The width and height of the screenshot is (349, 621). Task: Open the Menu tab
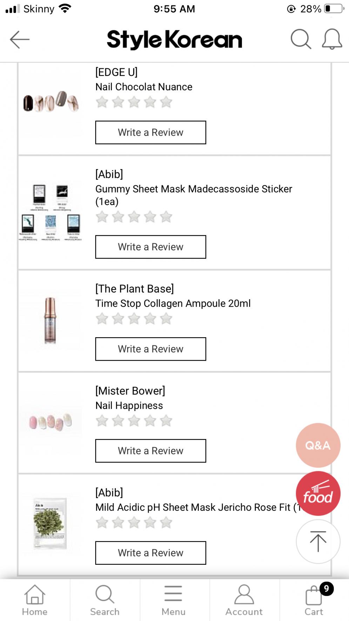click(x=174, y=600)
